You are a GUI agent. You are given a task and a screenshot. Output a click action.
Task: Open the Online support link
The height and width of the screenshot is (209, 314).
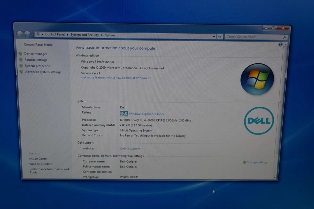point(130,148)
